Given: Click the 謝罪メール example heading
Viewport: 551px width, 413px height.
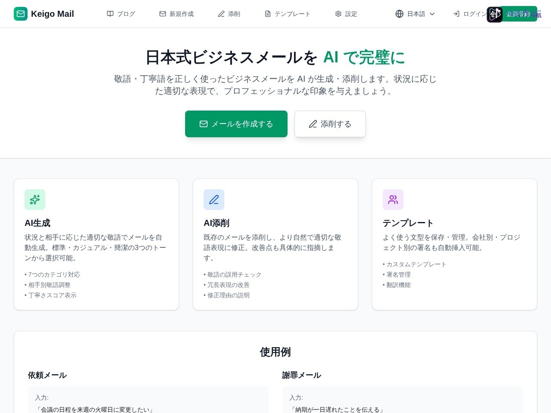Looking at the screenshot, I should point(302,375).
